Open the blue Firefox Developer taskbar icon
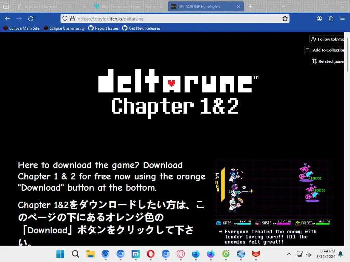The height and width of the screenshot is (262, 350). 196,254
